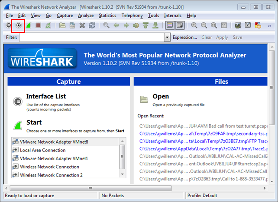Click the Files panel folder icon
278x202 pixels.
(144, 99)
